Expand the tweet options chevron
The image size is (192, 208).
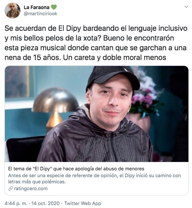point(186,7)
